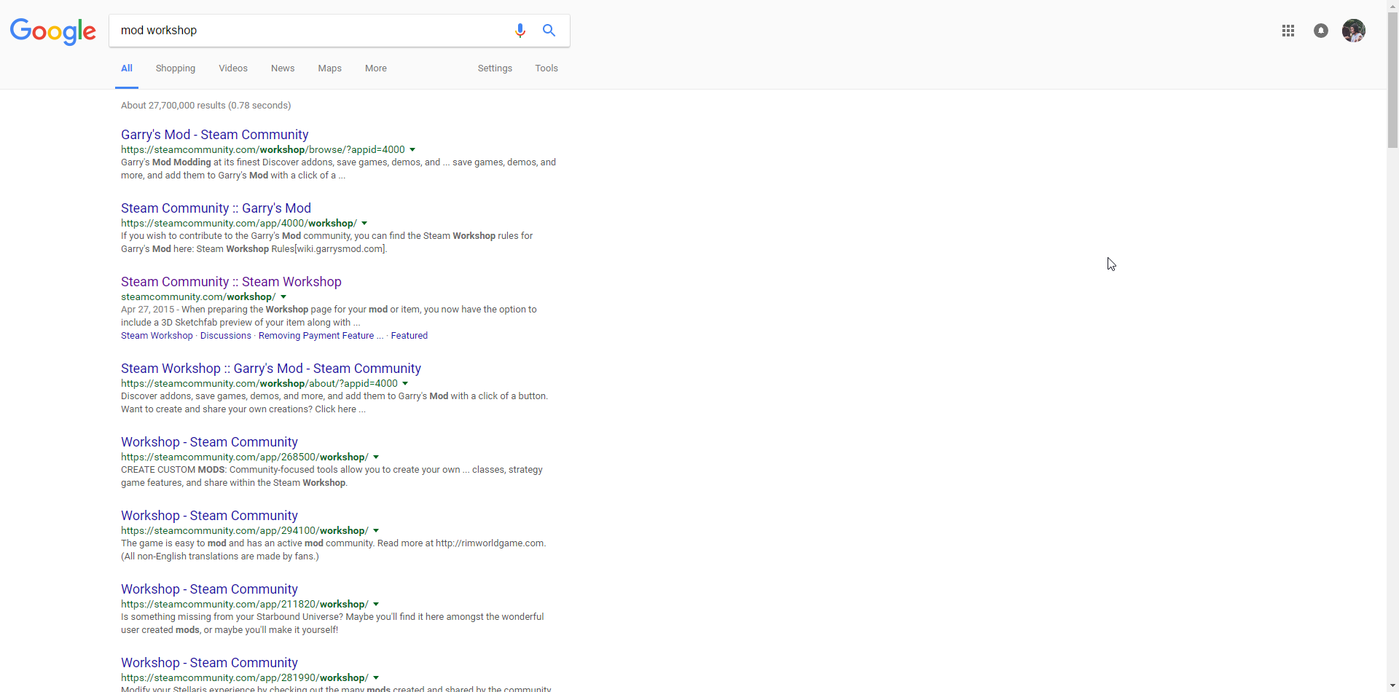The width and height of the screenshot is (1399, 692).
Task: Expand dropdown arrow next to browse/?appid=4000 URL
Action: click(412, 150)
